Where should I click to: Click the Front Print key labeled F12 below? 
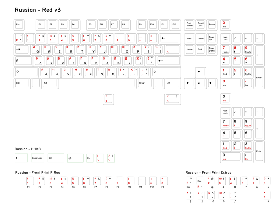tap(153, 181)
